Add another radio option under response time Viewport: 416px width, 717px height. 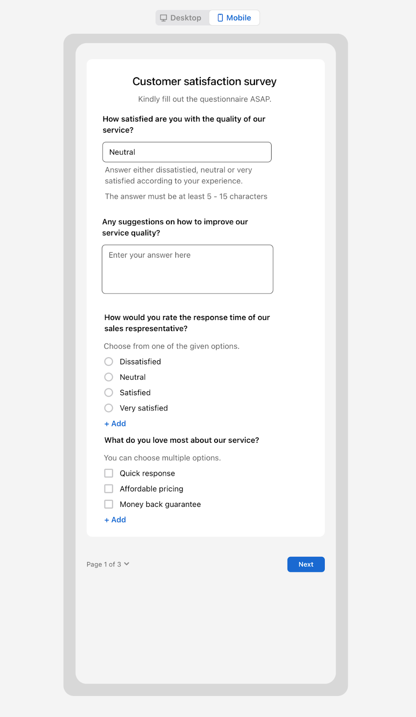[x=115, y=423]
